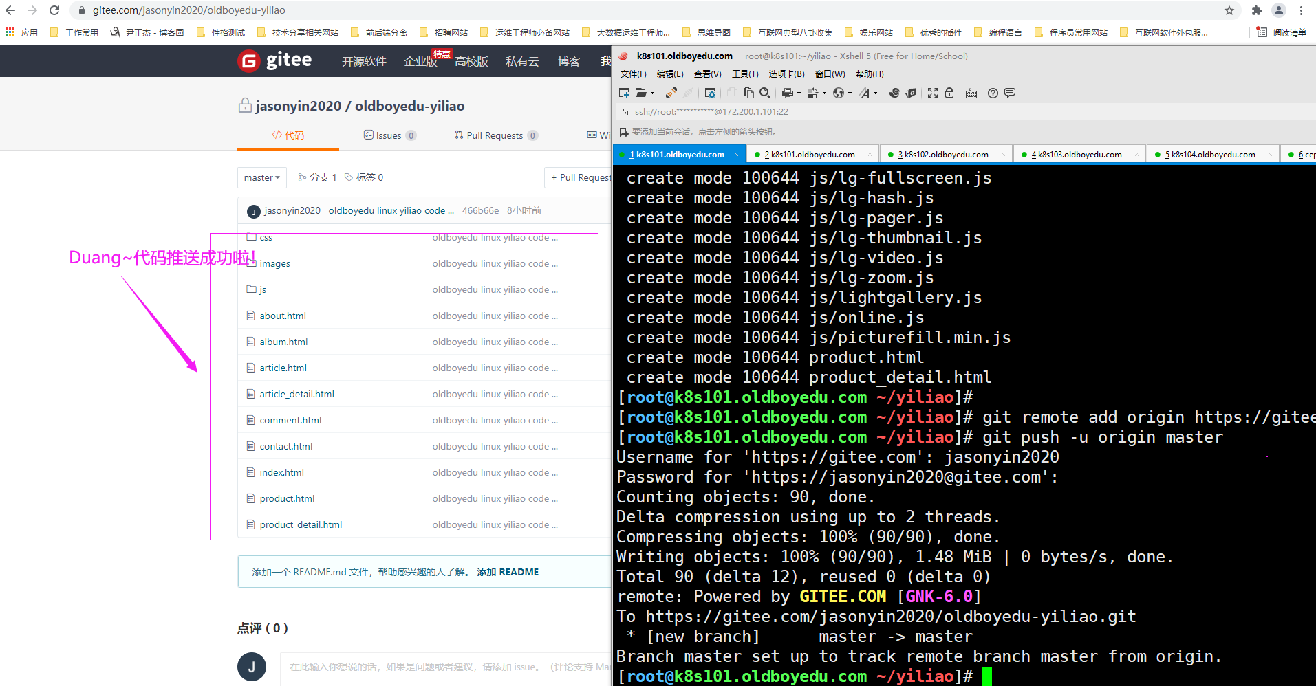Bookmark page with the star icon
Screen dimensions: 1316x686
[x=1229, y=10]
